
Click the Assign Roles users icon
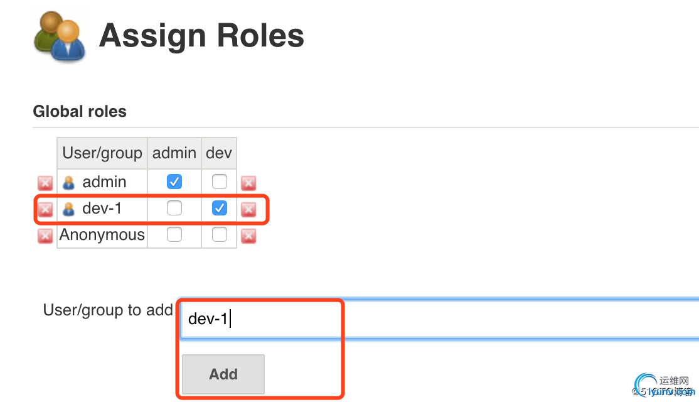tap(59, 36)
